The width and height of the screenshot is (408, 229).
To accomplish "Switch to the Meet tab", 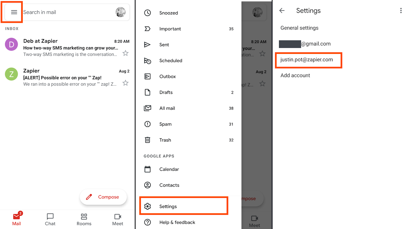I will [118, 220].
